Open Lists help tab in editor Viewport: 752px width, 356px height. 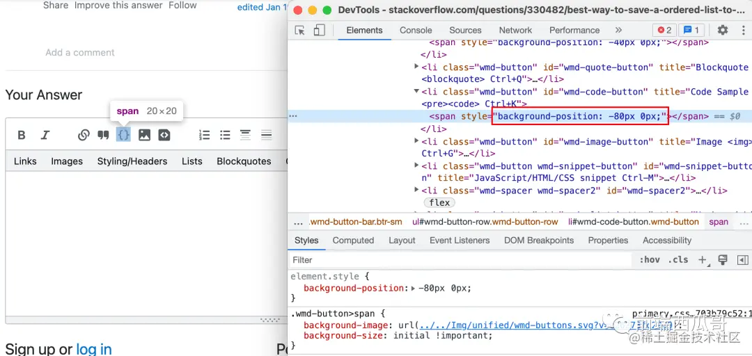[x=192, y=161]
